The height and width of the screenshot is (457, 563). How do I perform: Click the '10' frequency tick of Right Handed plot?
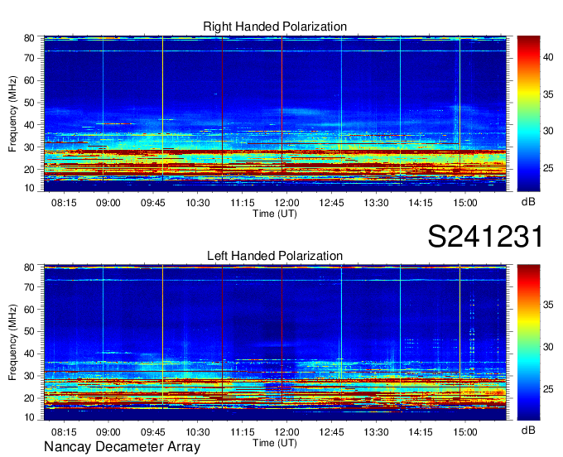[x=29, y=188]
